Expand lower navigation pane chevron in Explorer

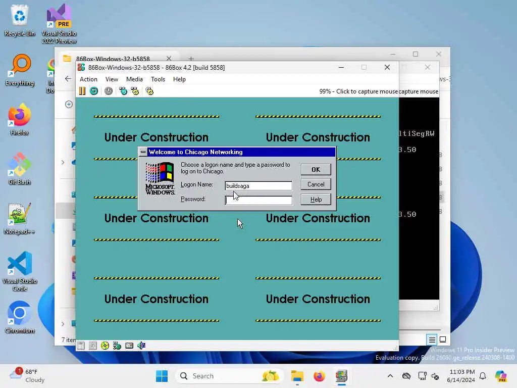[x=63, y=324]
